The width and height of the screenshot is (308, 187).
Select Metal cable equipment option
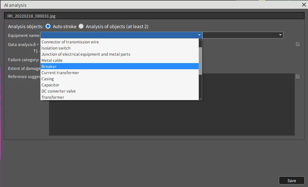tap(120, 60)
